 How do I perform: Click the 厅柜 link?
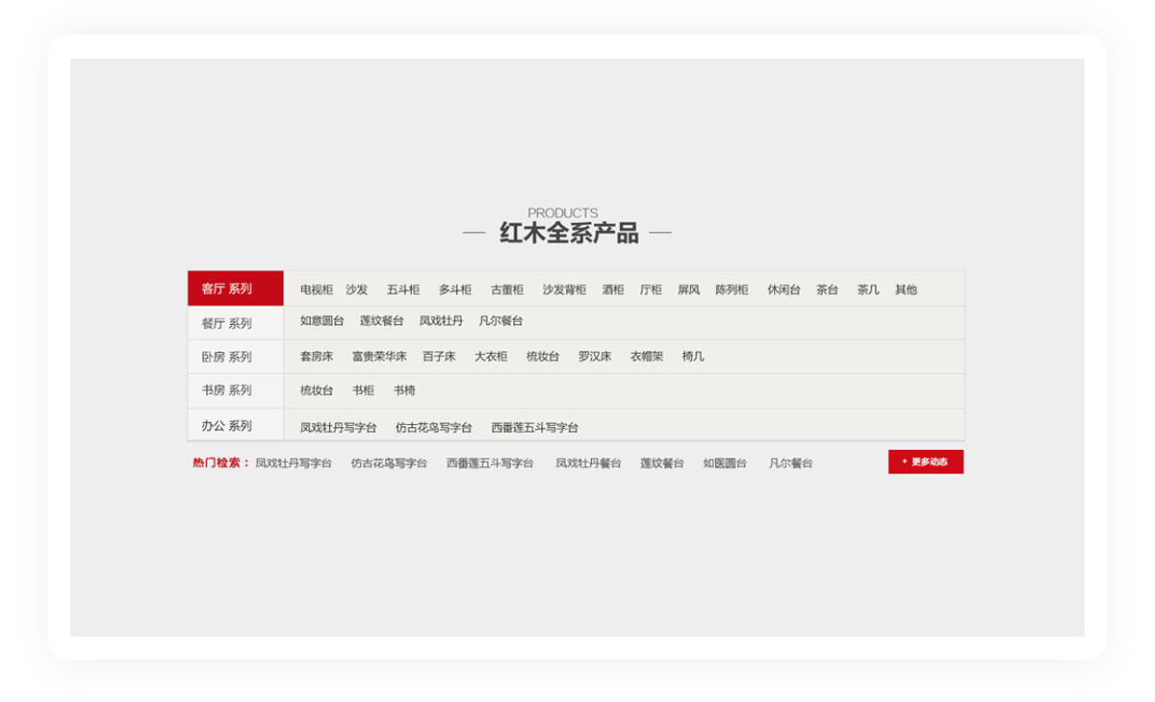point(652,289)
